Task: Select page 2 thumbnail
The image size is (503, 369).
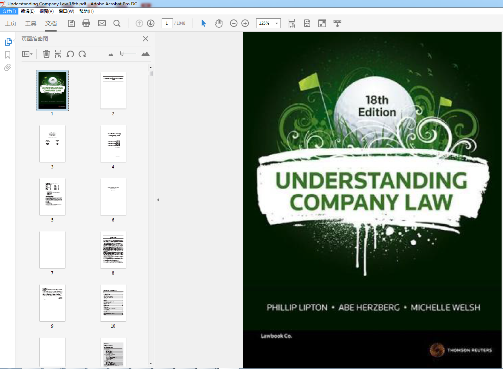Action: [x=113, y=90]
